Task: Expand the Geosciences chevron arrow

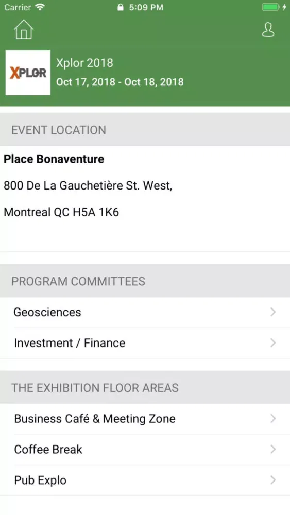Action: click(273, 312)
